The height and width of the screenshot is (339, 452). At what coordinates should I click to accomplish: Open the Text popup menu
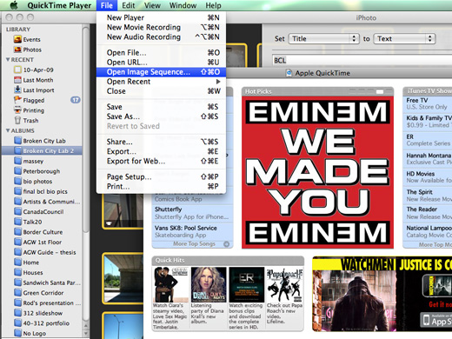404,38
